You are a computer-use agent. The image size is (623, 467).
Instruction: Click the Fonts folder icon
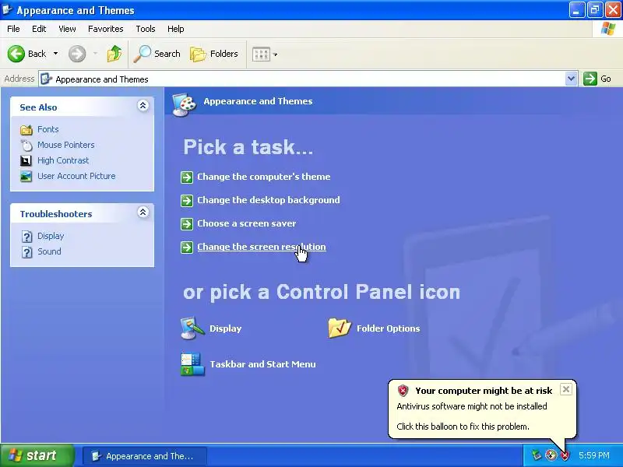click(26, 130)
